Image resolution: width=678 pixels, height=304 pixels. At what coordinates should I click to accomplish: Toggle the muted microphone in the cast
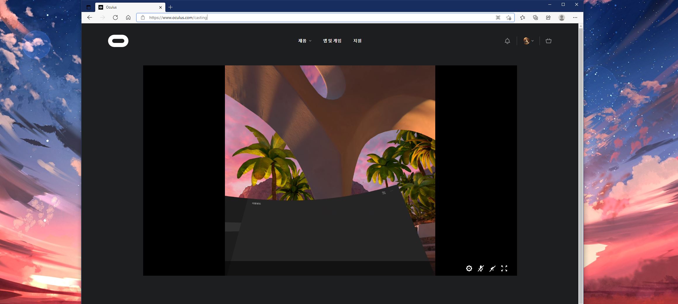pos(481,268)
